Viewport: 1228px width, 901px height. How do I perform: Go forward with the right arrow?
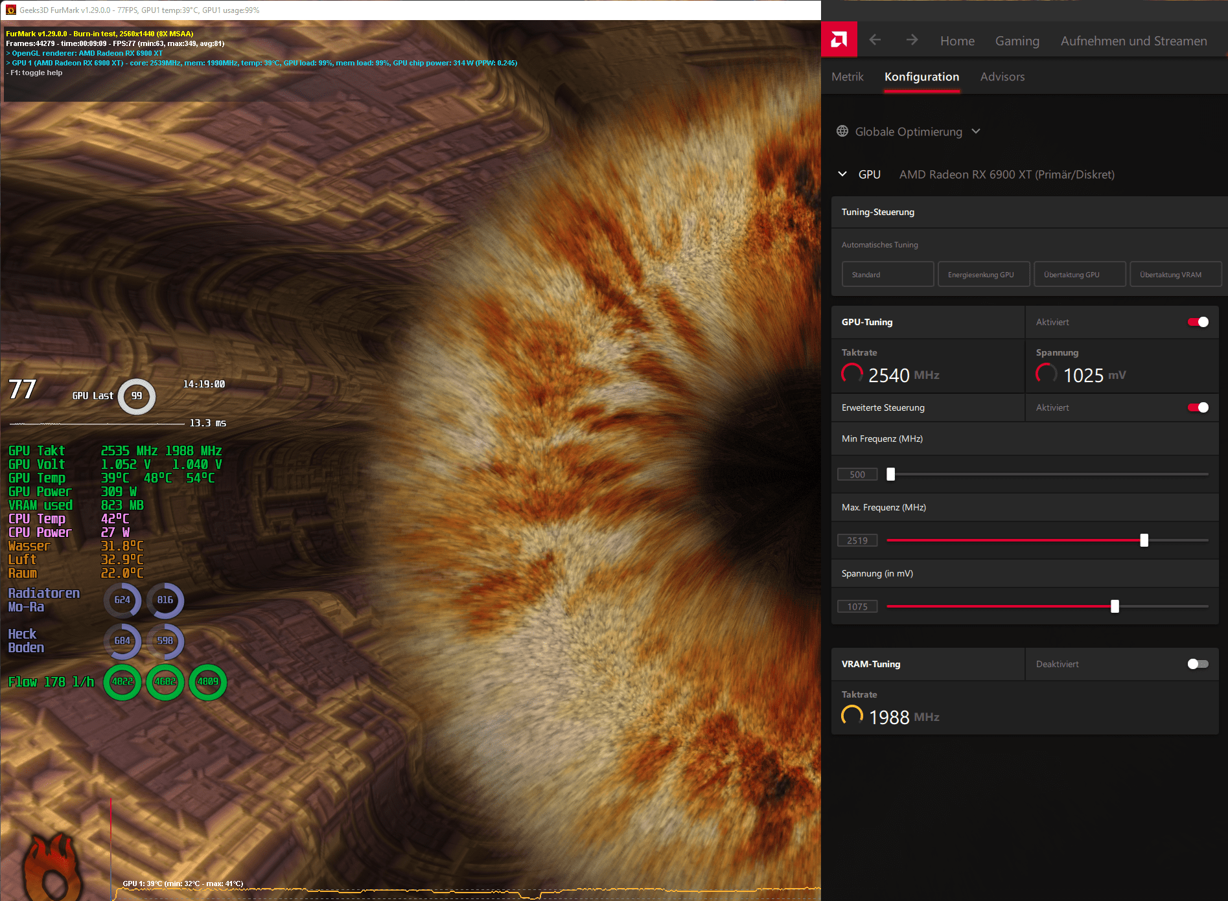coord(912,40)
